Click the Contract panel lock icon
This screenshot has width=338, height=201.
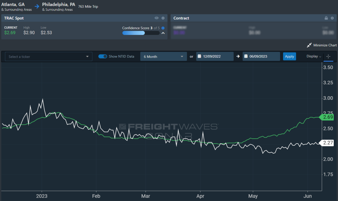click(x=326, y=18)
